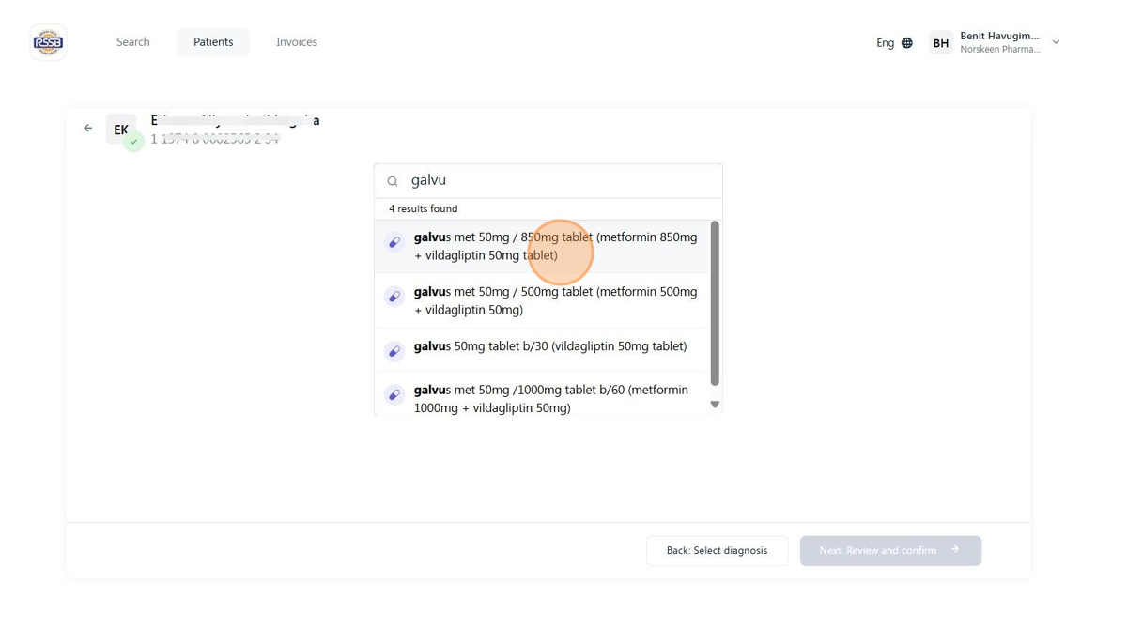Image resolution: width=1127 pixels, height=628 pixels.
Task: Click the globe language icon
Action: click(x=907, y=43)
